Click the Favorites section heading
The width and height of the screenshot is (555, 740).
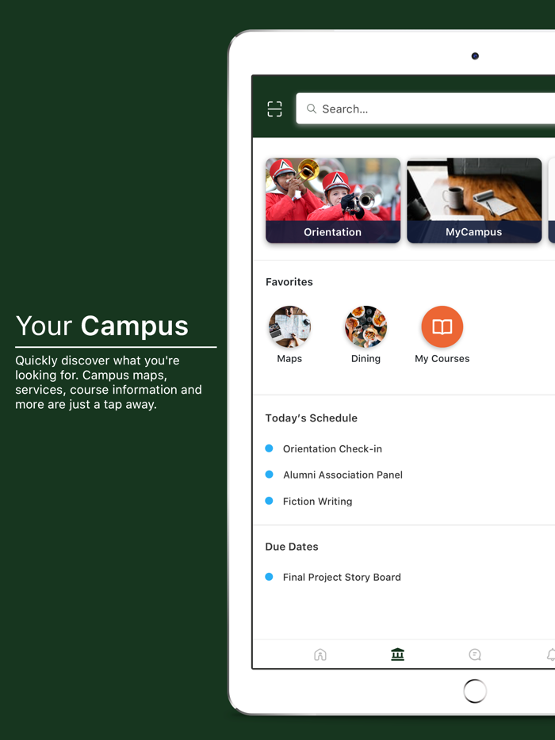(x=289, y=282)
